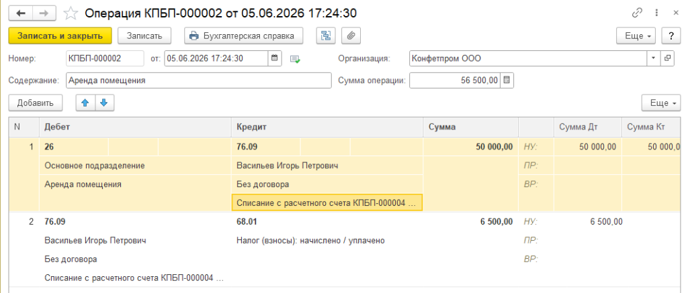Print Бухгалтерская справка
Viewport: 688px width, 293px height.
click(x=243, y=36)
